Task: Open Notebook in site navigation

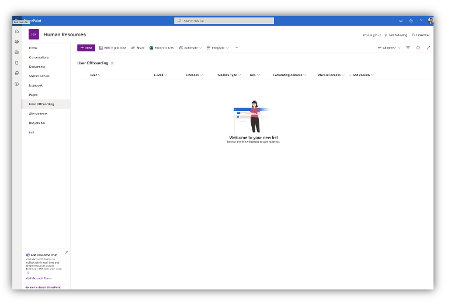Action: point(36,85)
